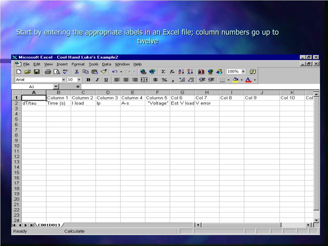This screenshot has width=328, height=246.
Task: Paste using the clipboard icon
Action: tap(94, 72)
